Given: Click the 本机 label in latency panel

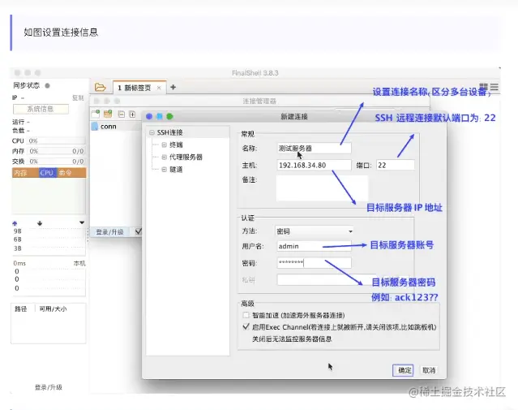Looking at the screenshot, I should 79,263.
